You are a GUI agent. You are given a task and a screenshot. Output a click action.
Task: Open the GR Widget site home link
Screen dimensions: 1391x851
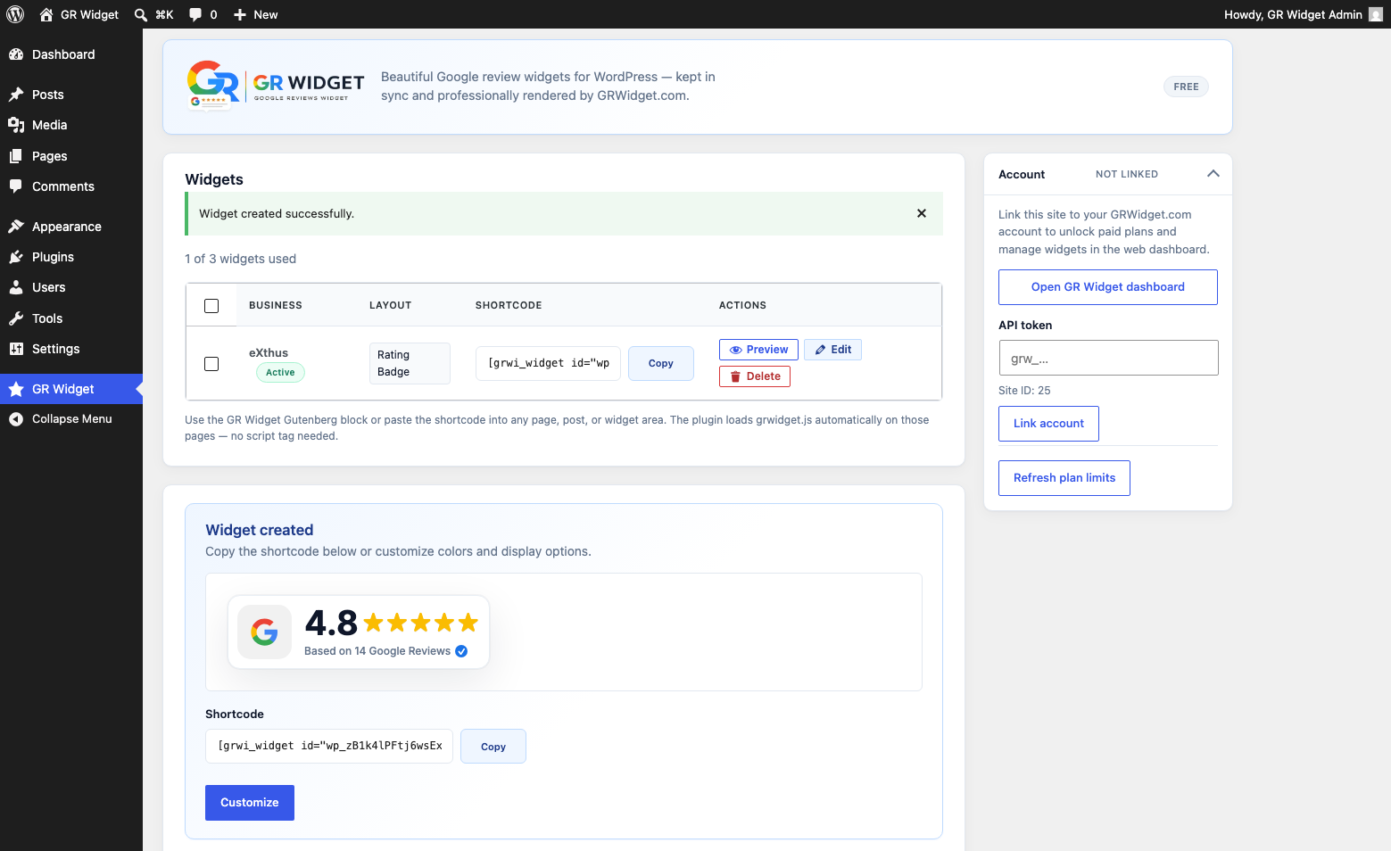point(79,14)
